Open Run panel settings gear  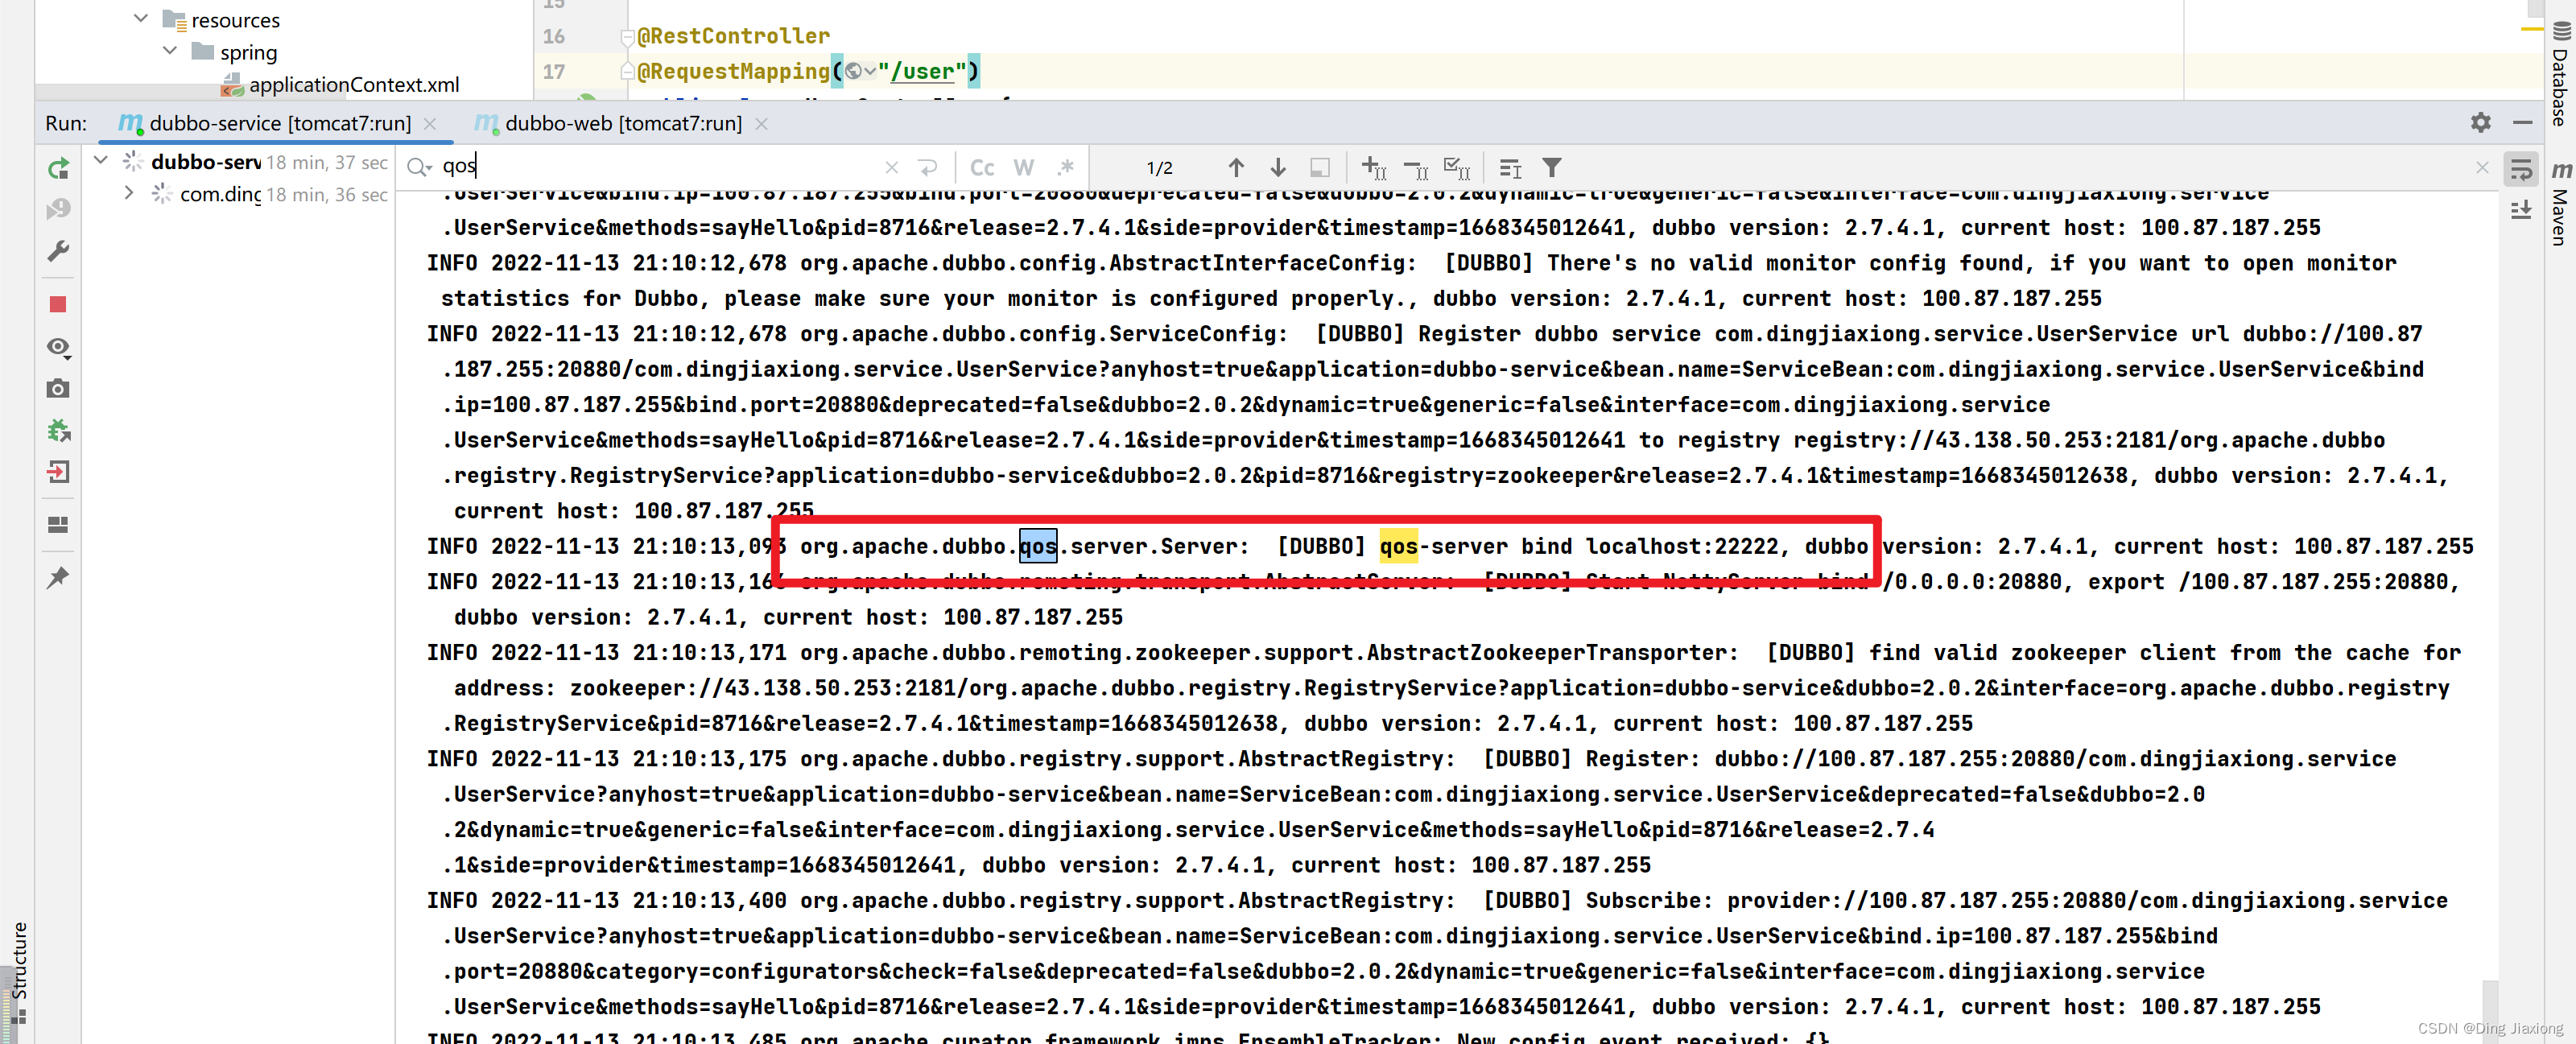click(2481, 122)
